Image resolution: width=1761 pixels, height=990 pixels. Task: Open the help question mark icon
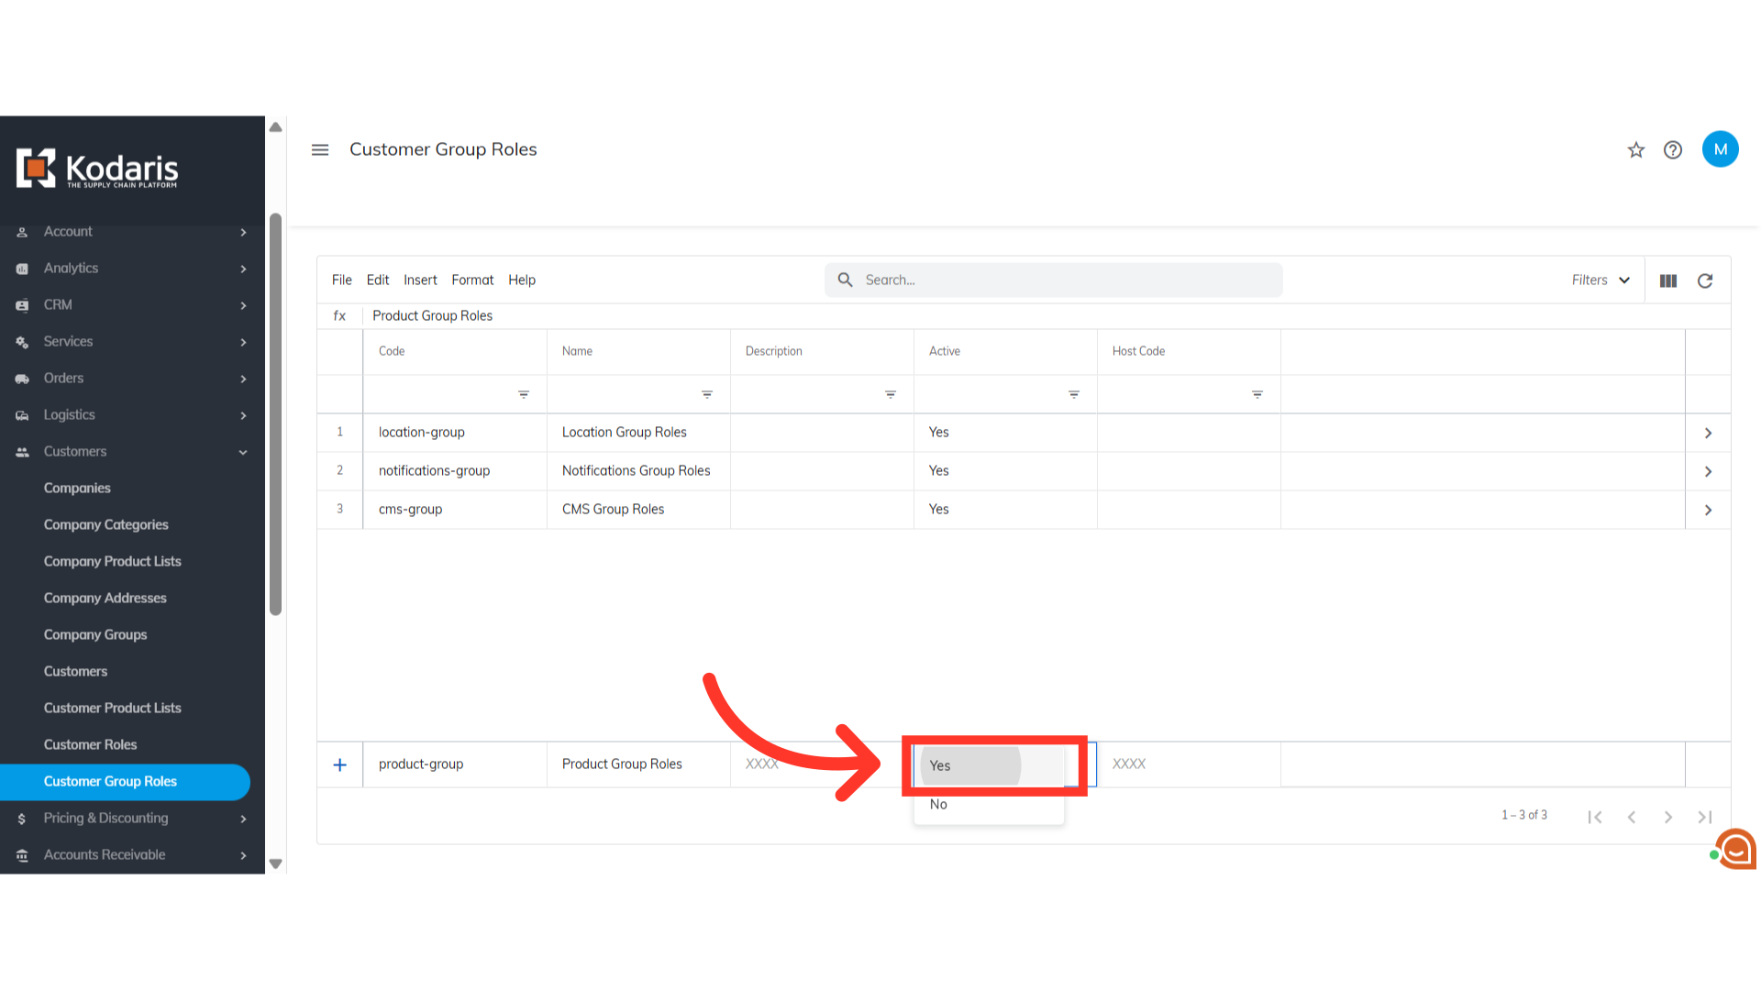pyautogui.click(x=1673, y=150)
